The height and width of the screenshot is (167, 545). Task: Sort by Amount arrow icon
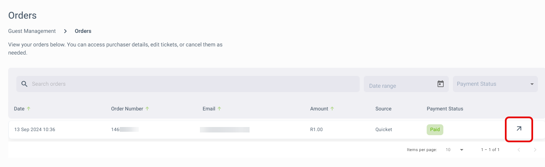click(x=332, y=109)
